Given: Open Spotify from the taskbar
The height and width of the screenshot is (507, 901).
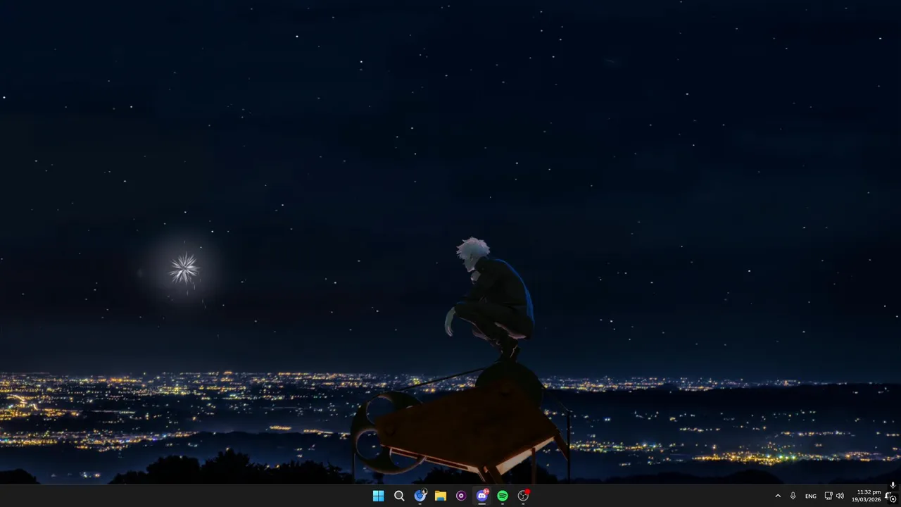Looking at the screenshot, I should [503, 496].
